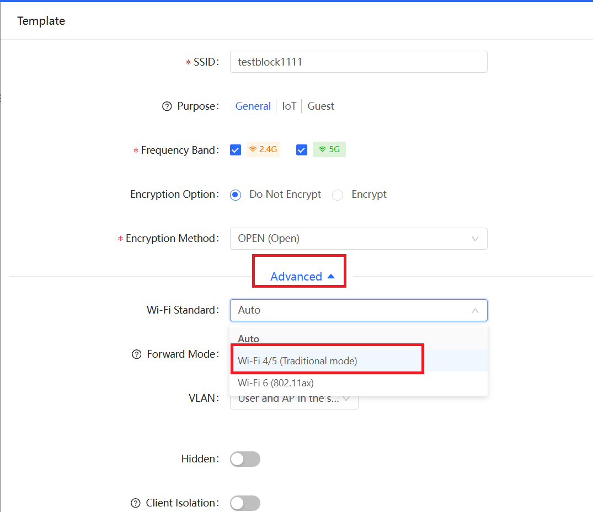Switch purpose to Guest
Image resolution: width=593 pixels, height=512 pixels.
[320, 106]
